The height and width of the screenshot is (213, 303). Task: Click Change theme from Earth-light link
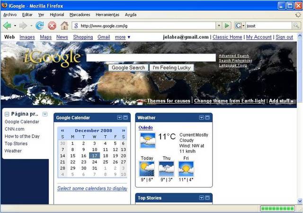click(x=230, y=101)
